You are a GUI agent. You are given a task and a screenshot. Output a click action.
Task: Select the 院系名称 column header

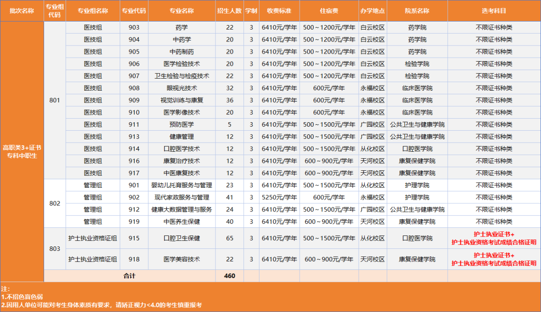click(417, 11)
